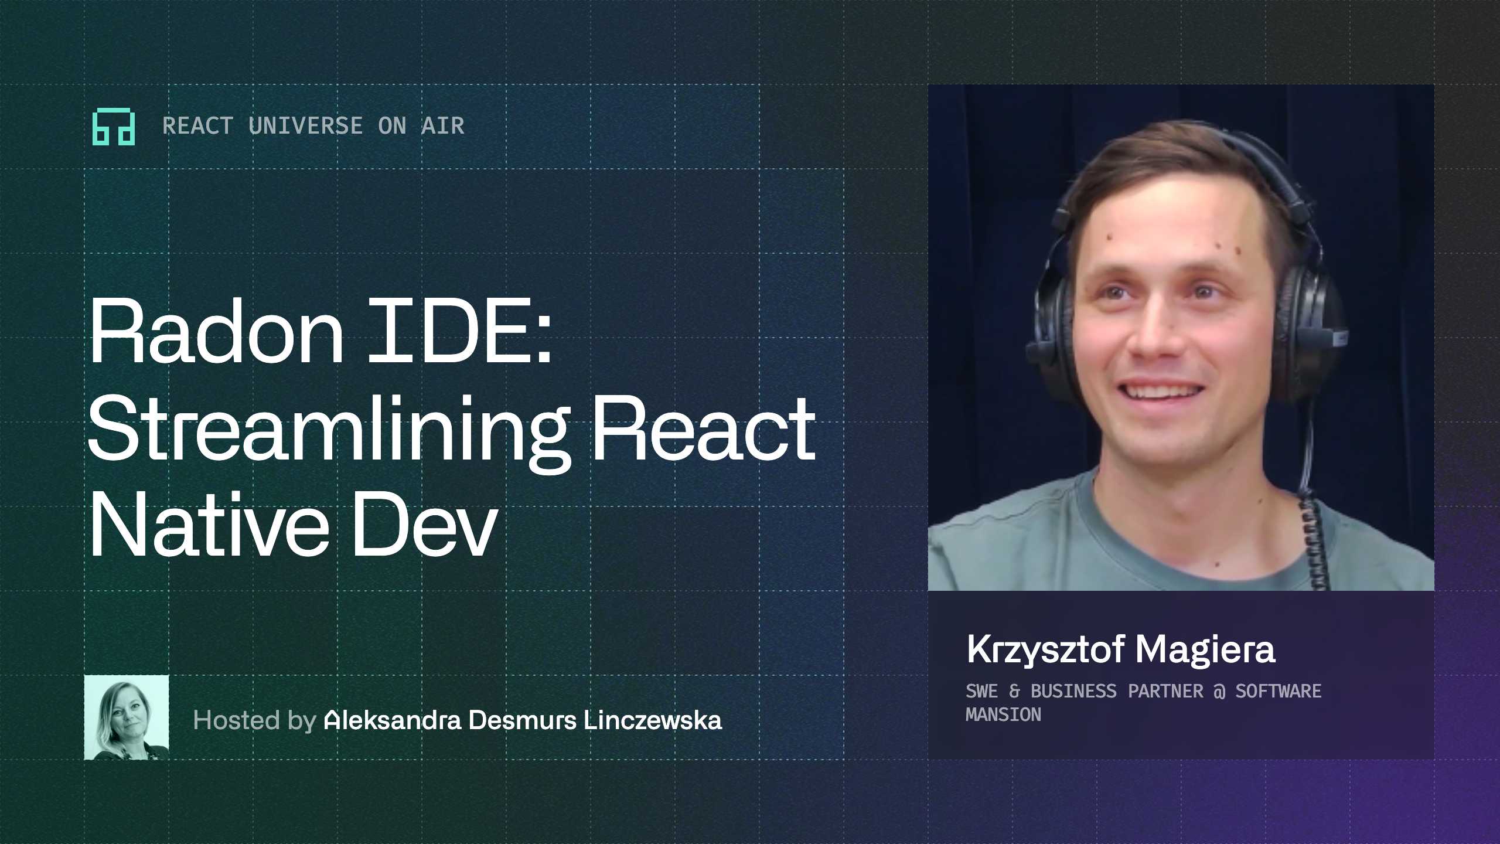Click the word MANSION under guest name
This screenshot has width=1500, height=844.
point(1003,714)
